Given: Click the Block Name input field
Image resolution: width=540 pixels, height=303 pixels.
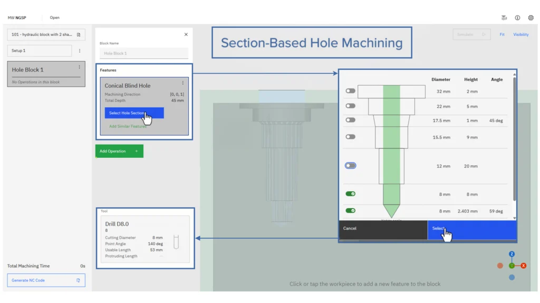Looking at the screenshot, I should pyautogui.click(x=144, y=53).
